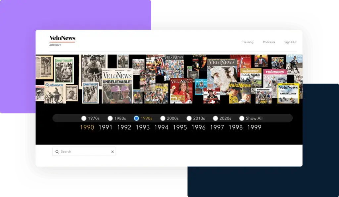Choose year 1998

[x=236, y=127]
